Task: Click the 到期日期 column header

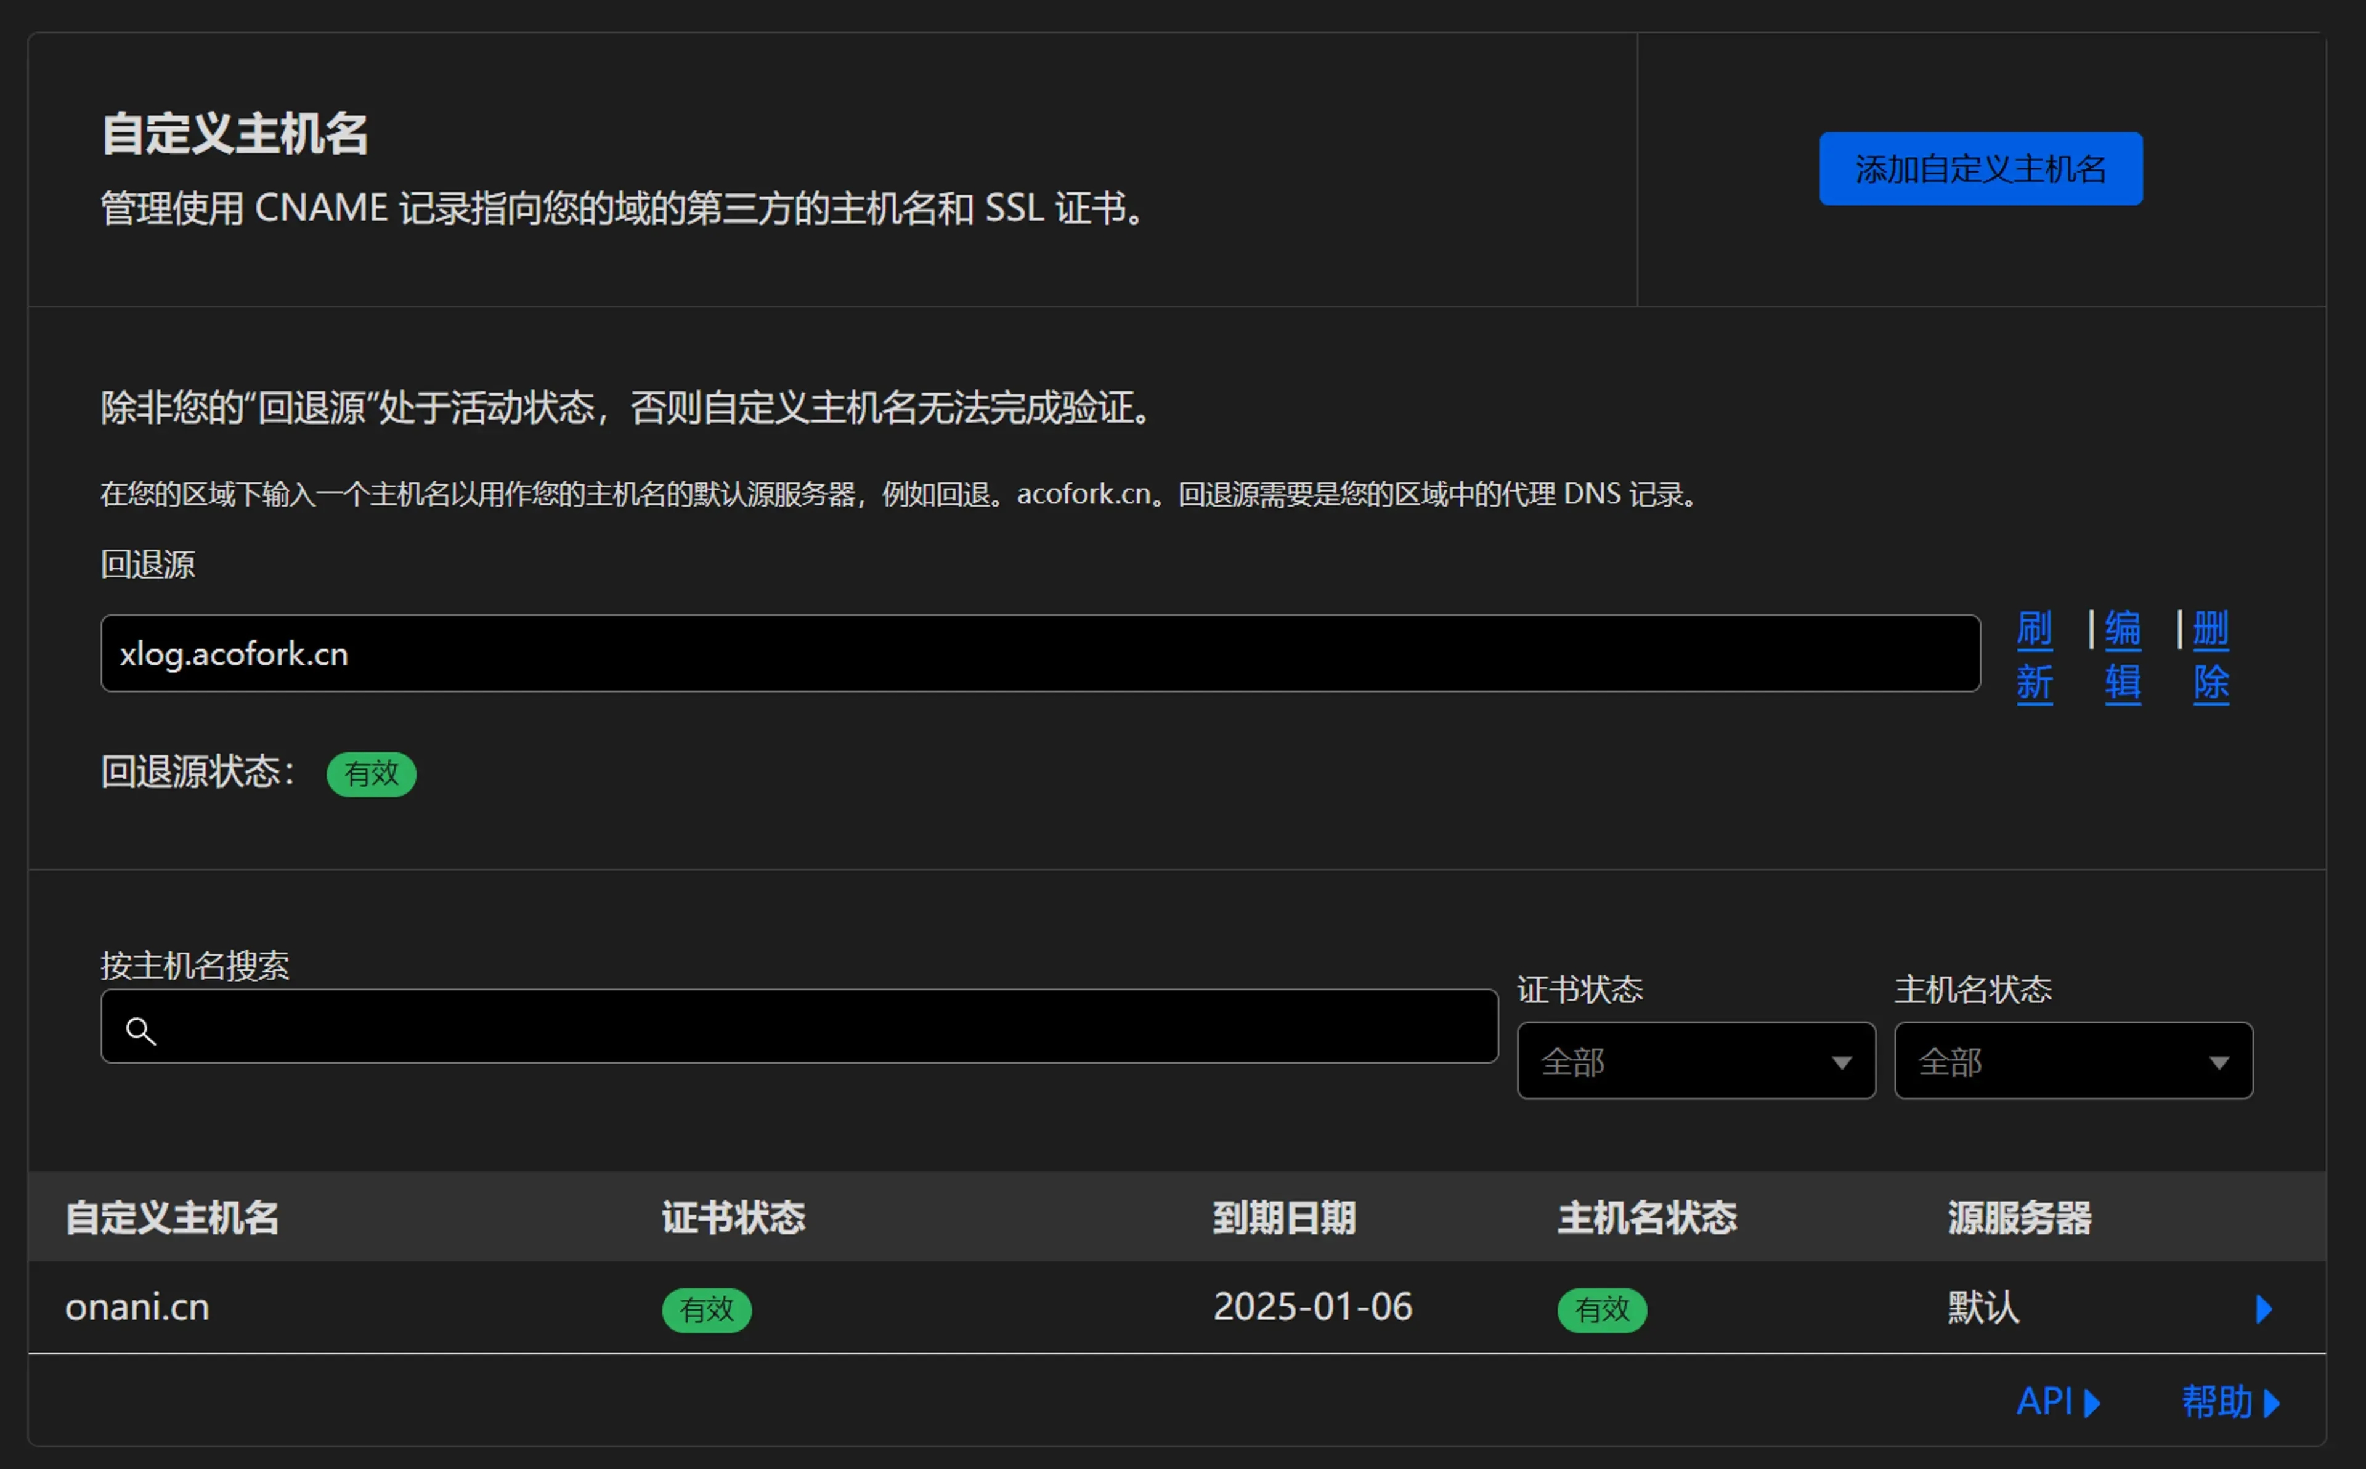Action: pos(1283,1218)
